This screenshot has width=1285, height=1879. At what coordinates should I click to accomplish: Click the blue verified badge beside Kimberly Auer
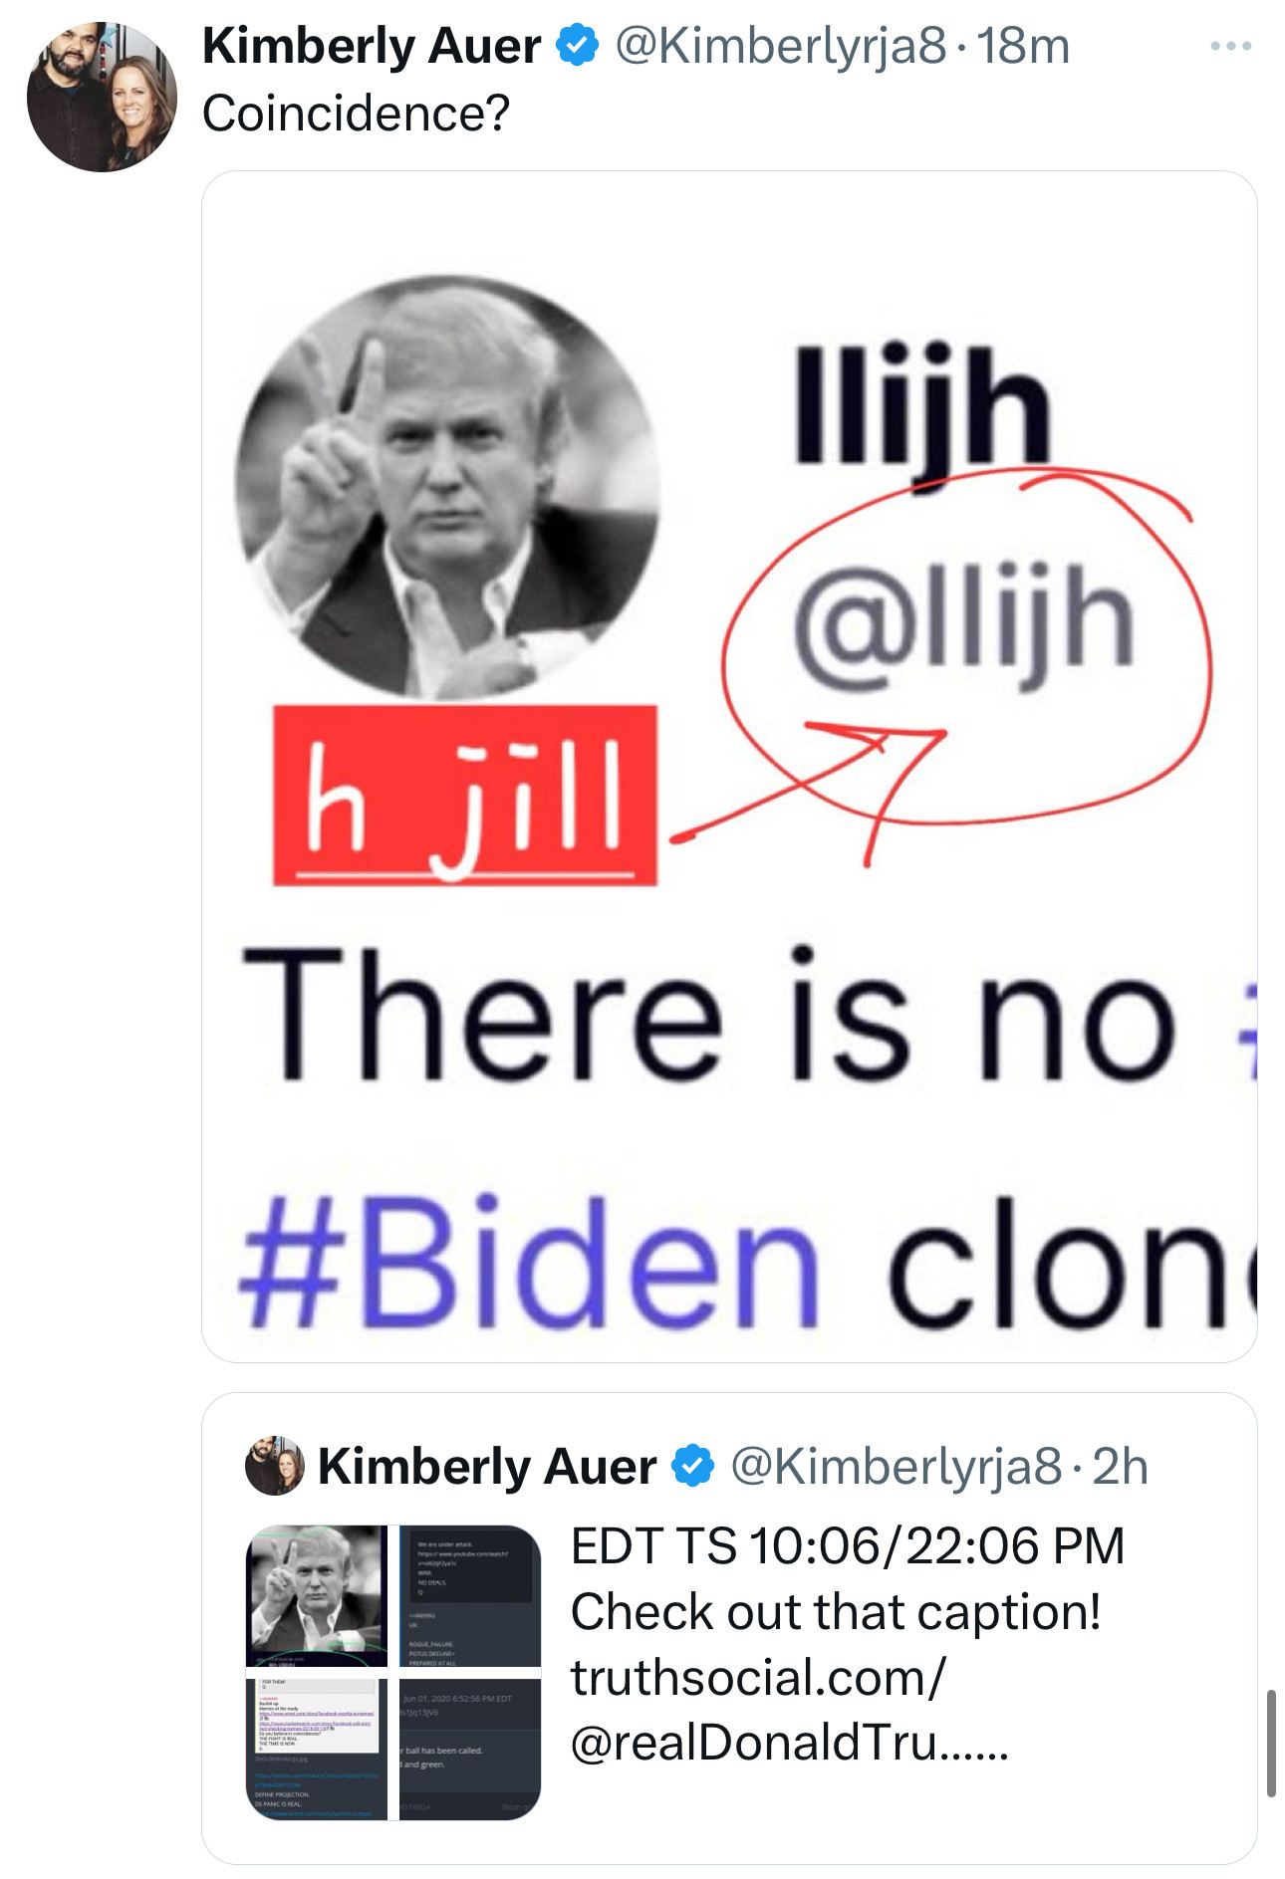pos(578,46)
